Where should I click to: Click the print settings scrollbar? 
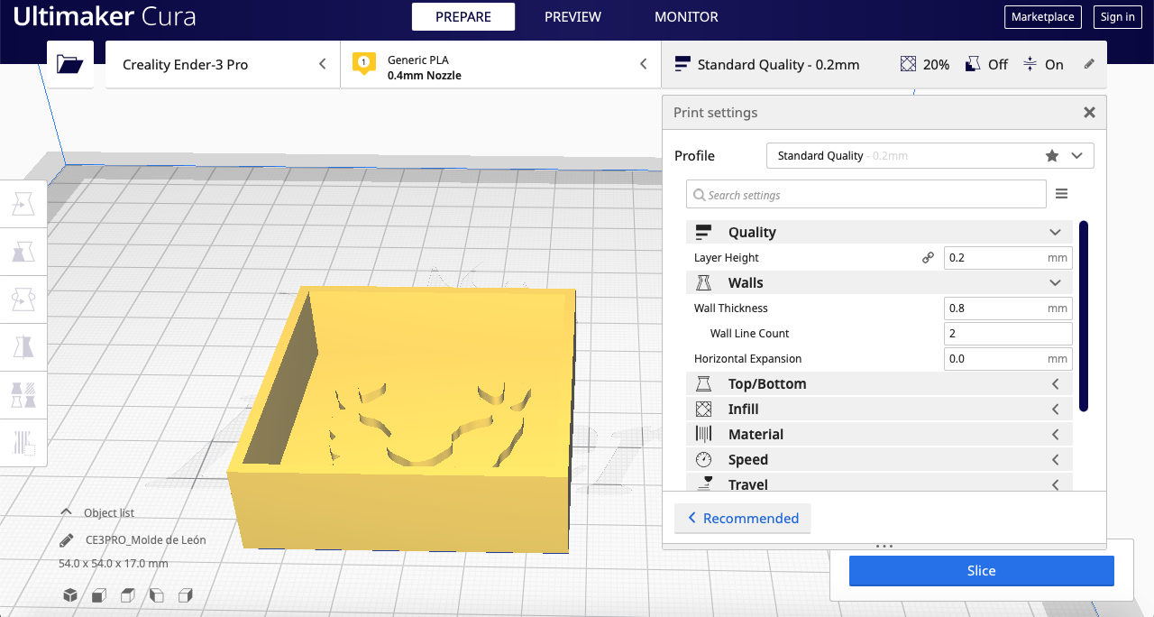click(x=1084, y=316)
